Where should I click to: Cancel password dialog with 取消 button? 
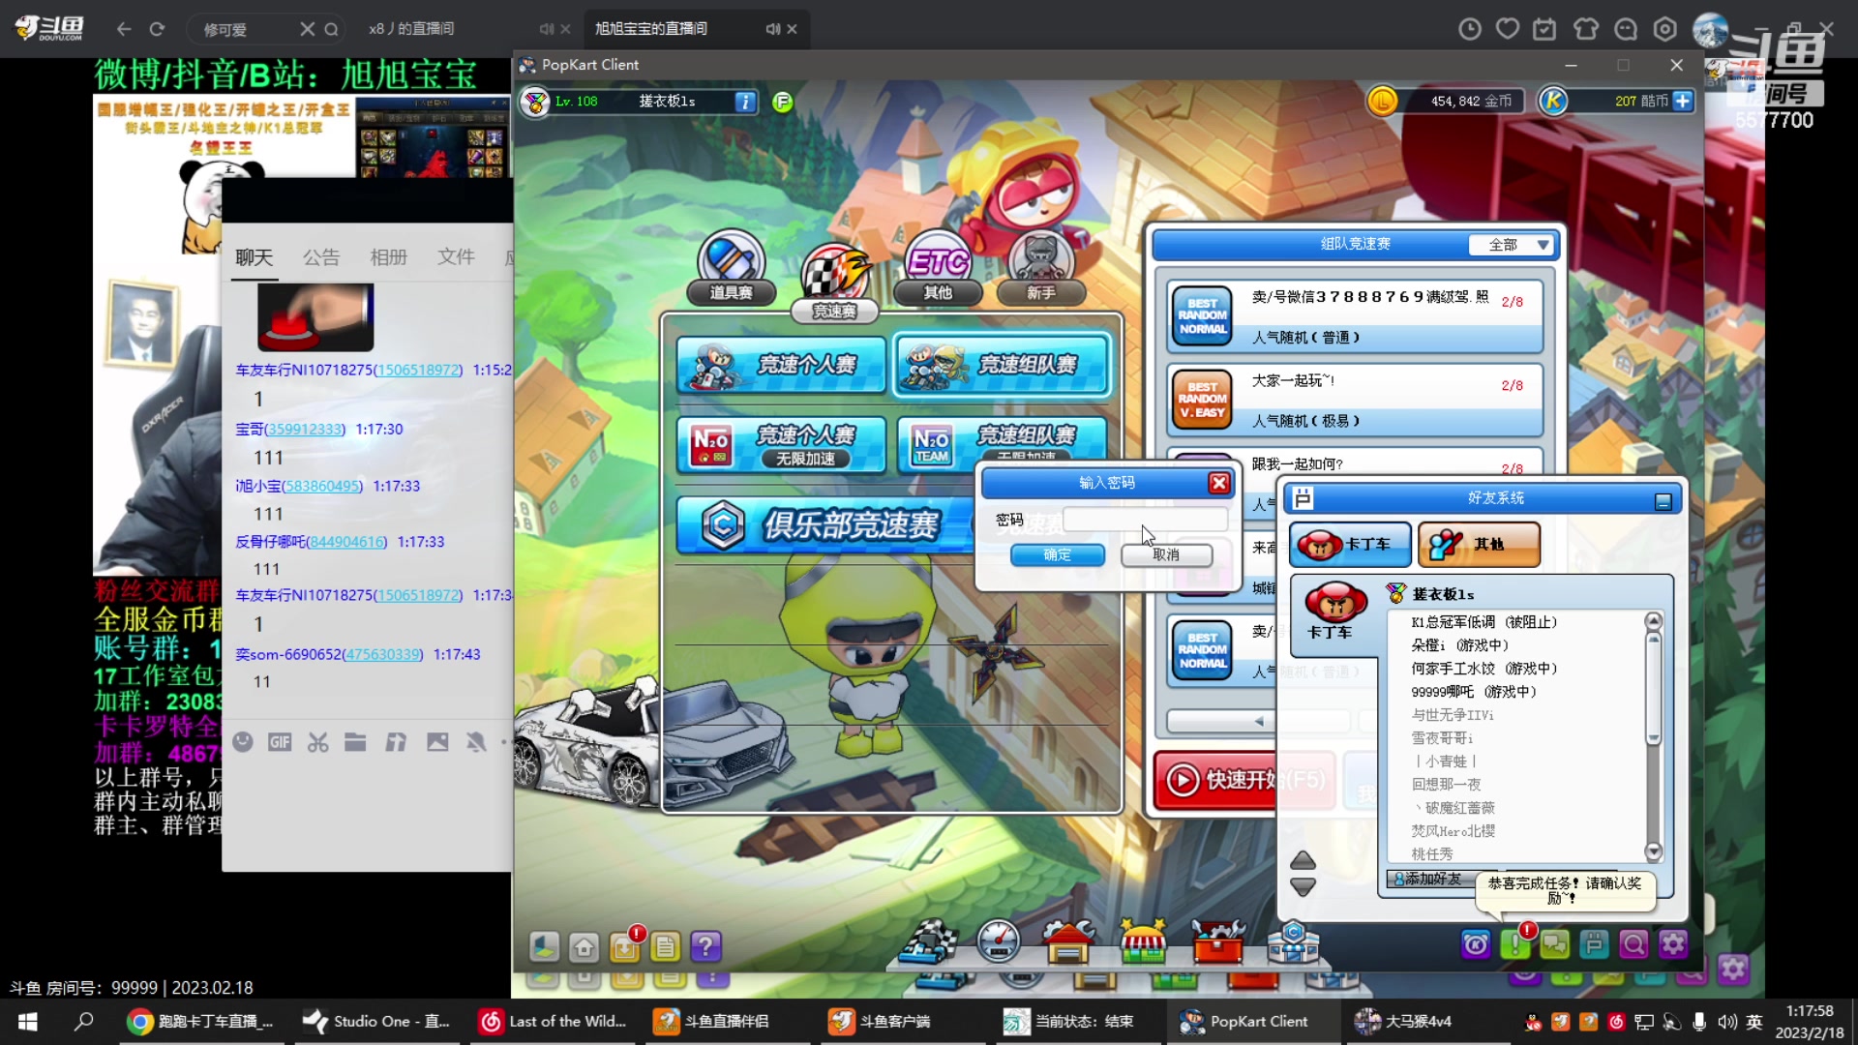tap(1166, 554)
